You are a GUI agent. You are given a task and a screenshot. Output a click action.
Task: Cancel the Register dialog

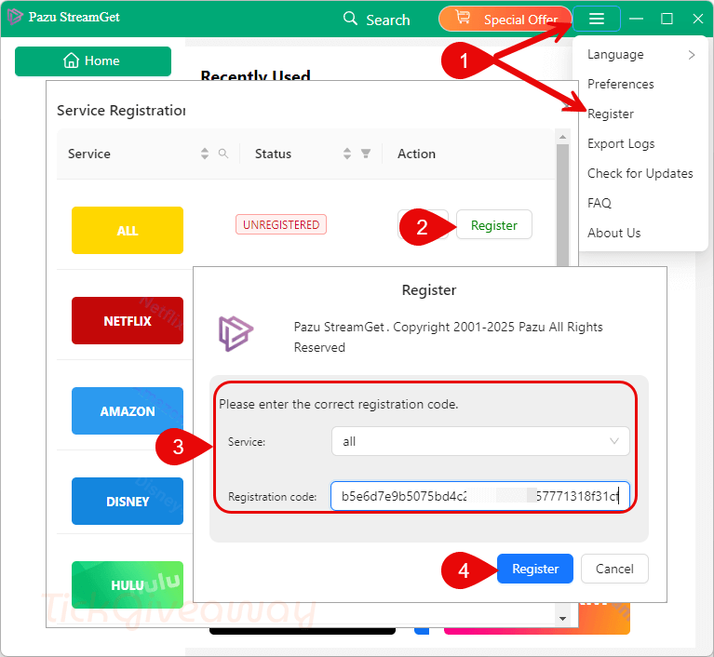[614, 569]
